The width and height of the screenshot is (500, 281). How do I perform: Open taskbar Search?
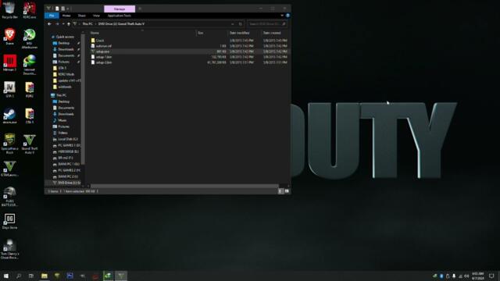(19, 276)
